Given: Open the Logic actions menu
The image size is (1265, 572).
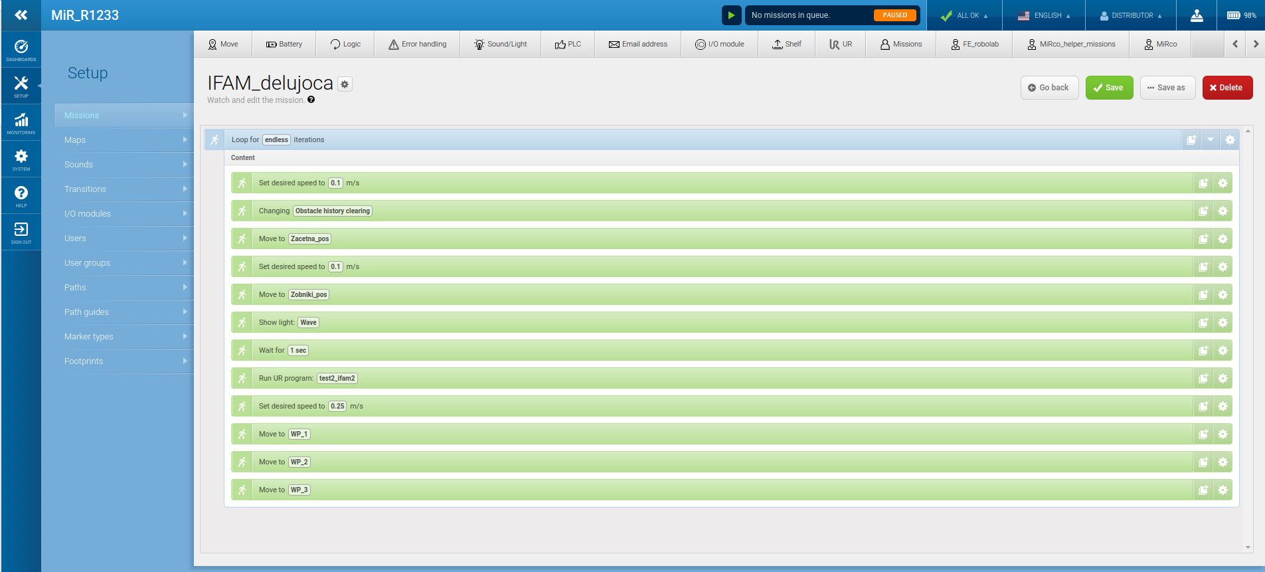Looking at the screenshot, I should coord(345,44).
